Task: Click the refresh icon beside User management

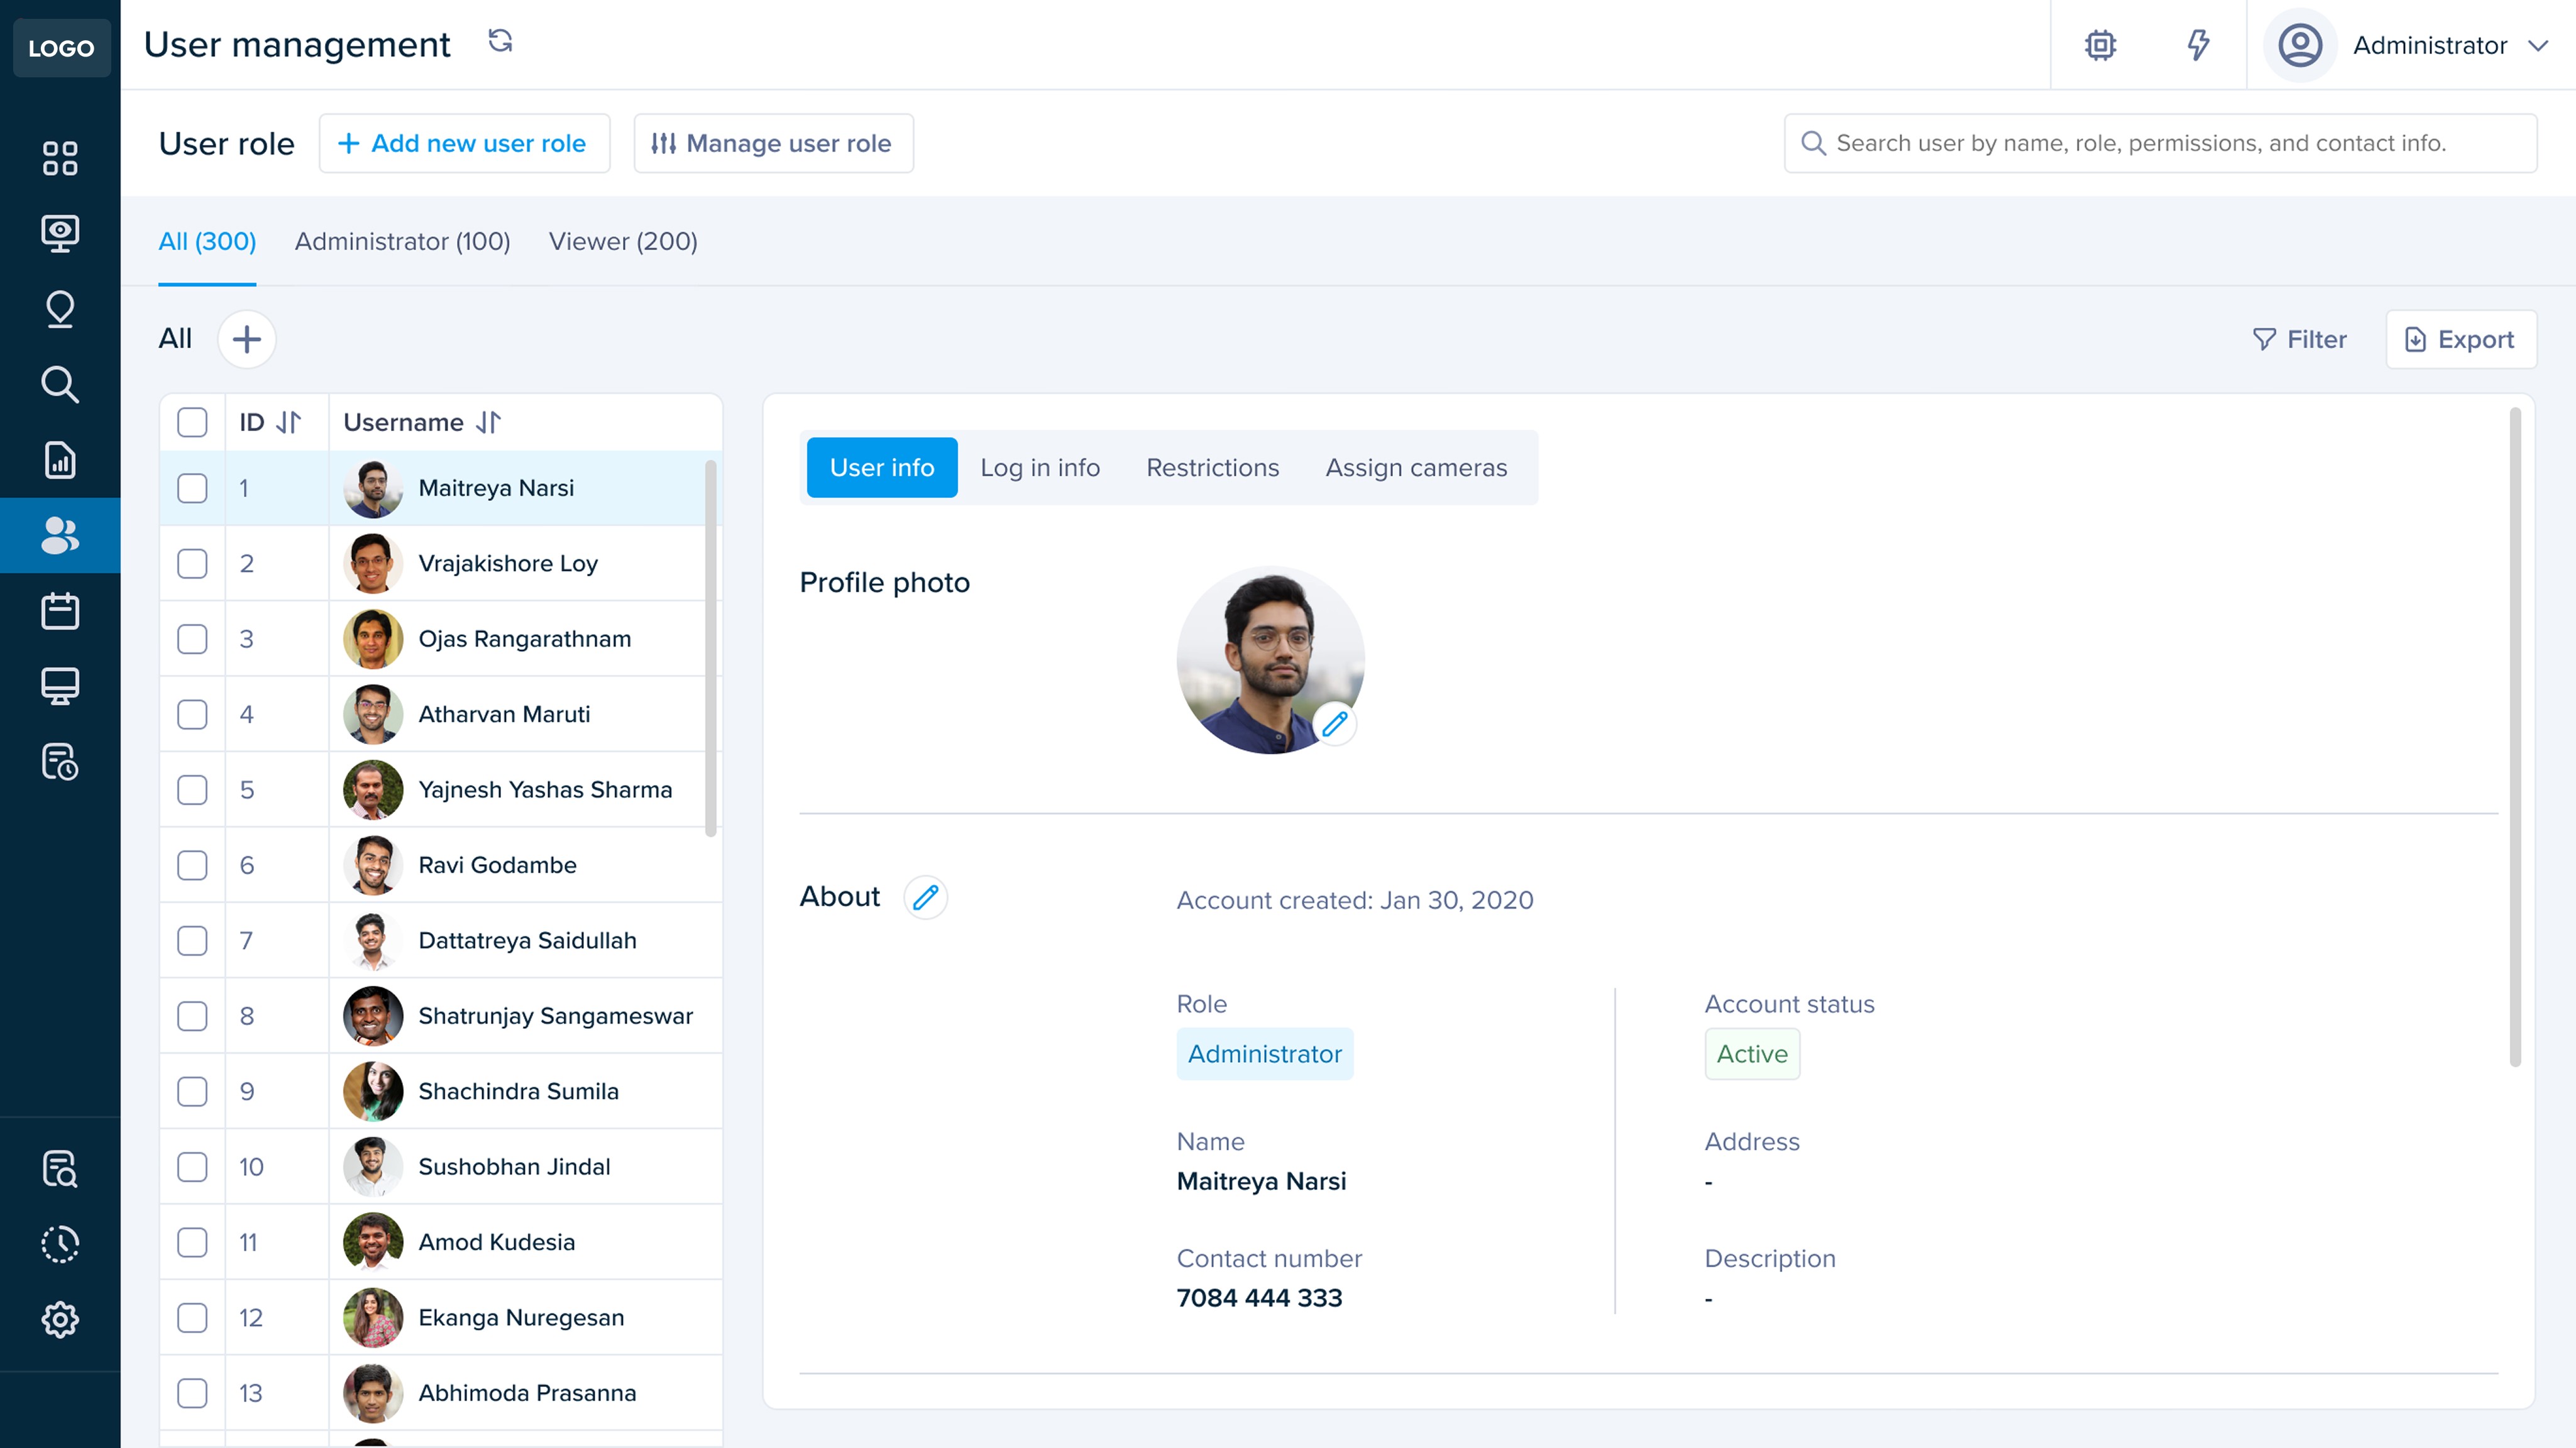Action: pos(500,41)
